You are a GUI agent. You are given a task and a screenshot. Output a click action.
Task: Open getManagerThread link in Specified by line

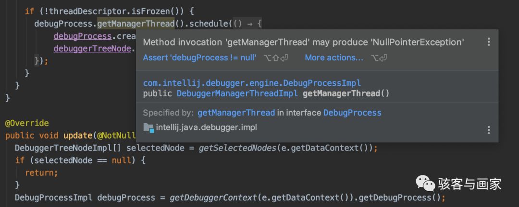pos(236,113)
